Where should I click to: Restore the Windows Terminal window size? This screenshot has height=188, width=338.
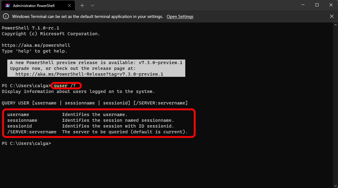(316, 5)
